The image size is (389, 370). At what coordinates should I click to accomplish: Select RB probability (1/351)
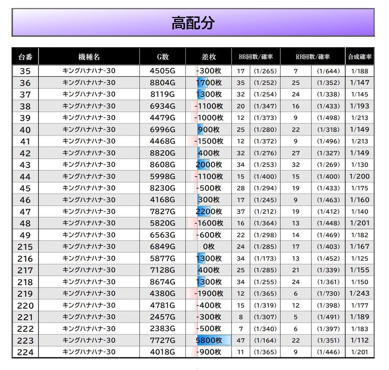pyautogui.click(x=328, y=340)
